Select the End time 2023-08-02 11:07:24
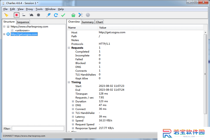 112,90
